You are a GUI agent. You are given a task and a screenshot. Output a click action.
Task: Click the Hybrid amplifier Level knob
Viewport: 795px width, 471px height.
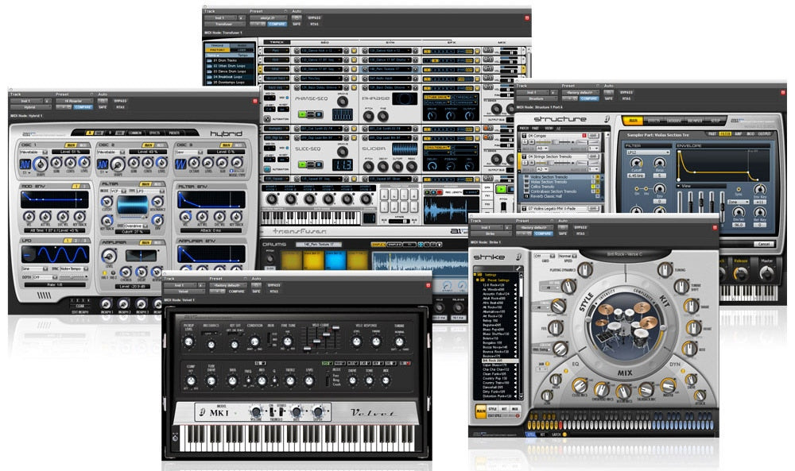click(108, 257)
